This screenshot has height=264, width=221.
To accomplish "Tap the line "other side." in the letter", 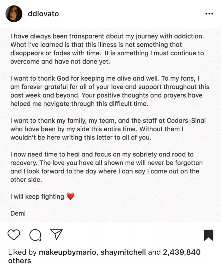I will pyautogui.click(x=26, y=180).
